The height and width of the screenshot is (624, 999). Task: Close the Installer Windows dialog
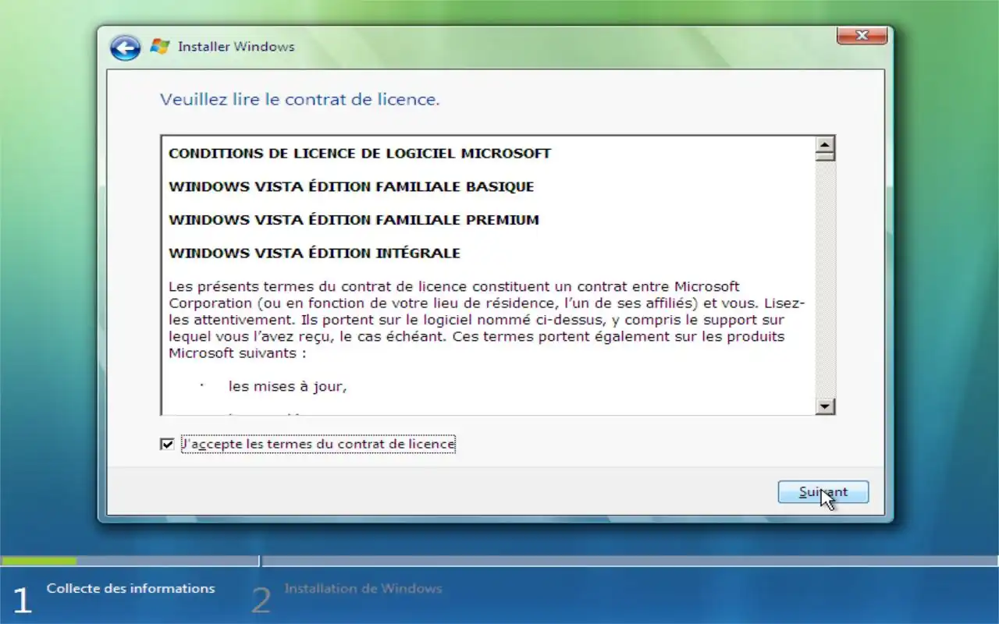click(x=862, y=35)
